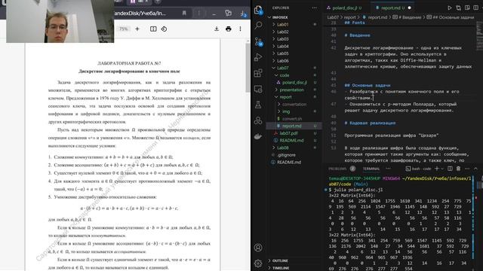Split the terminal using the split icon
The height and width of the screenshot is (271, 483).
(450, 169)
